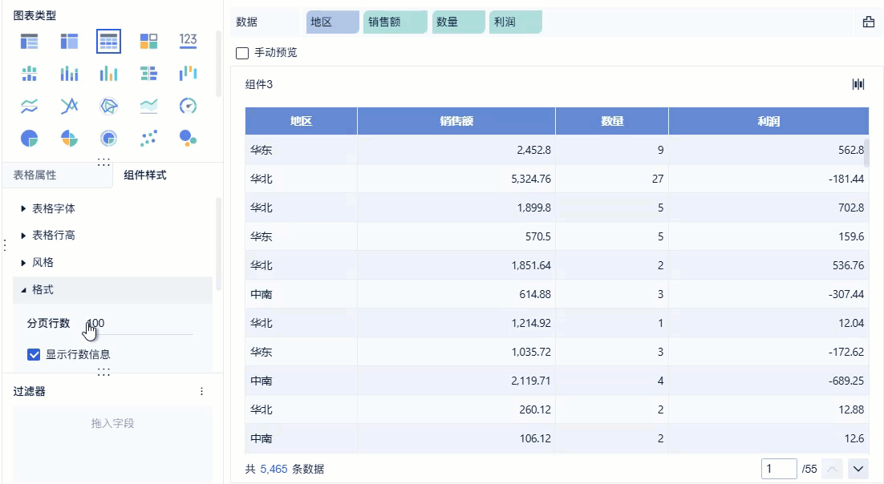Uncheck the 显示行数信息 checkbox
The width and height of the screenshot is (884, 484).
pos(34,354)
